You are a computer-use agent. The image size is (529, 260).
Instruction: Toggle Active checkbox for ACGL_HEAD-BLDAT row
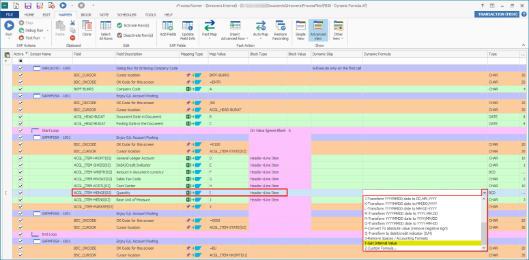coord(20,116)
